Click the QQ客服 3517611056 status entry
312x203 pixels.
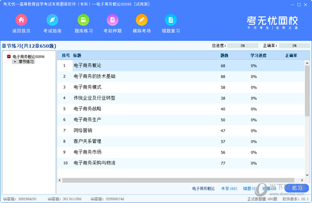(x=64, y=199)
